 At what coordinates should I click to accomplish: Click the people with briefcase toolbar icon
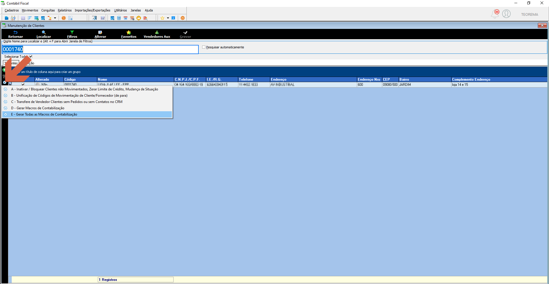pyautogui.click(x=13, y=18)
